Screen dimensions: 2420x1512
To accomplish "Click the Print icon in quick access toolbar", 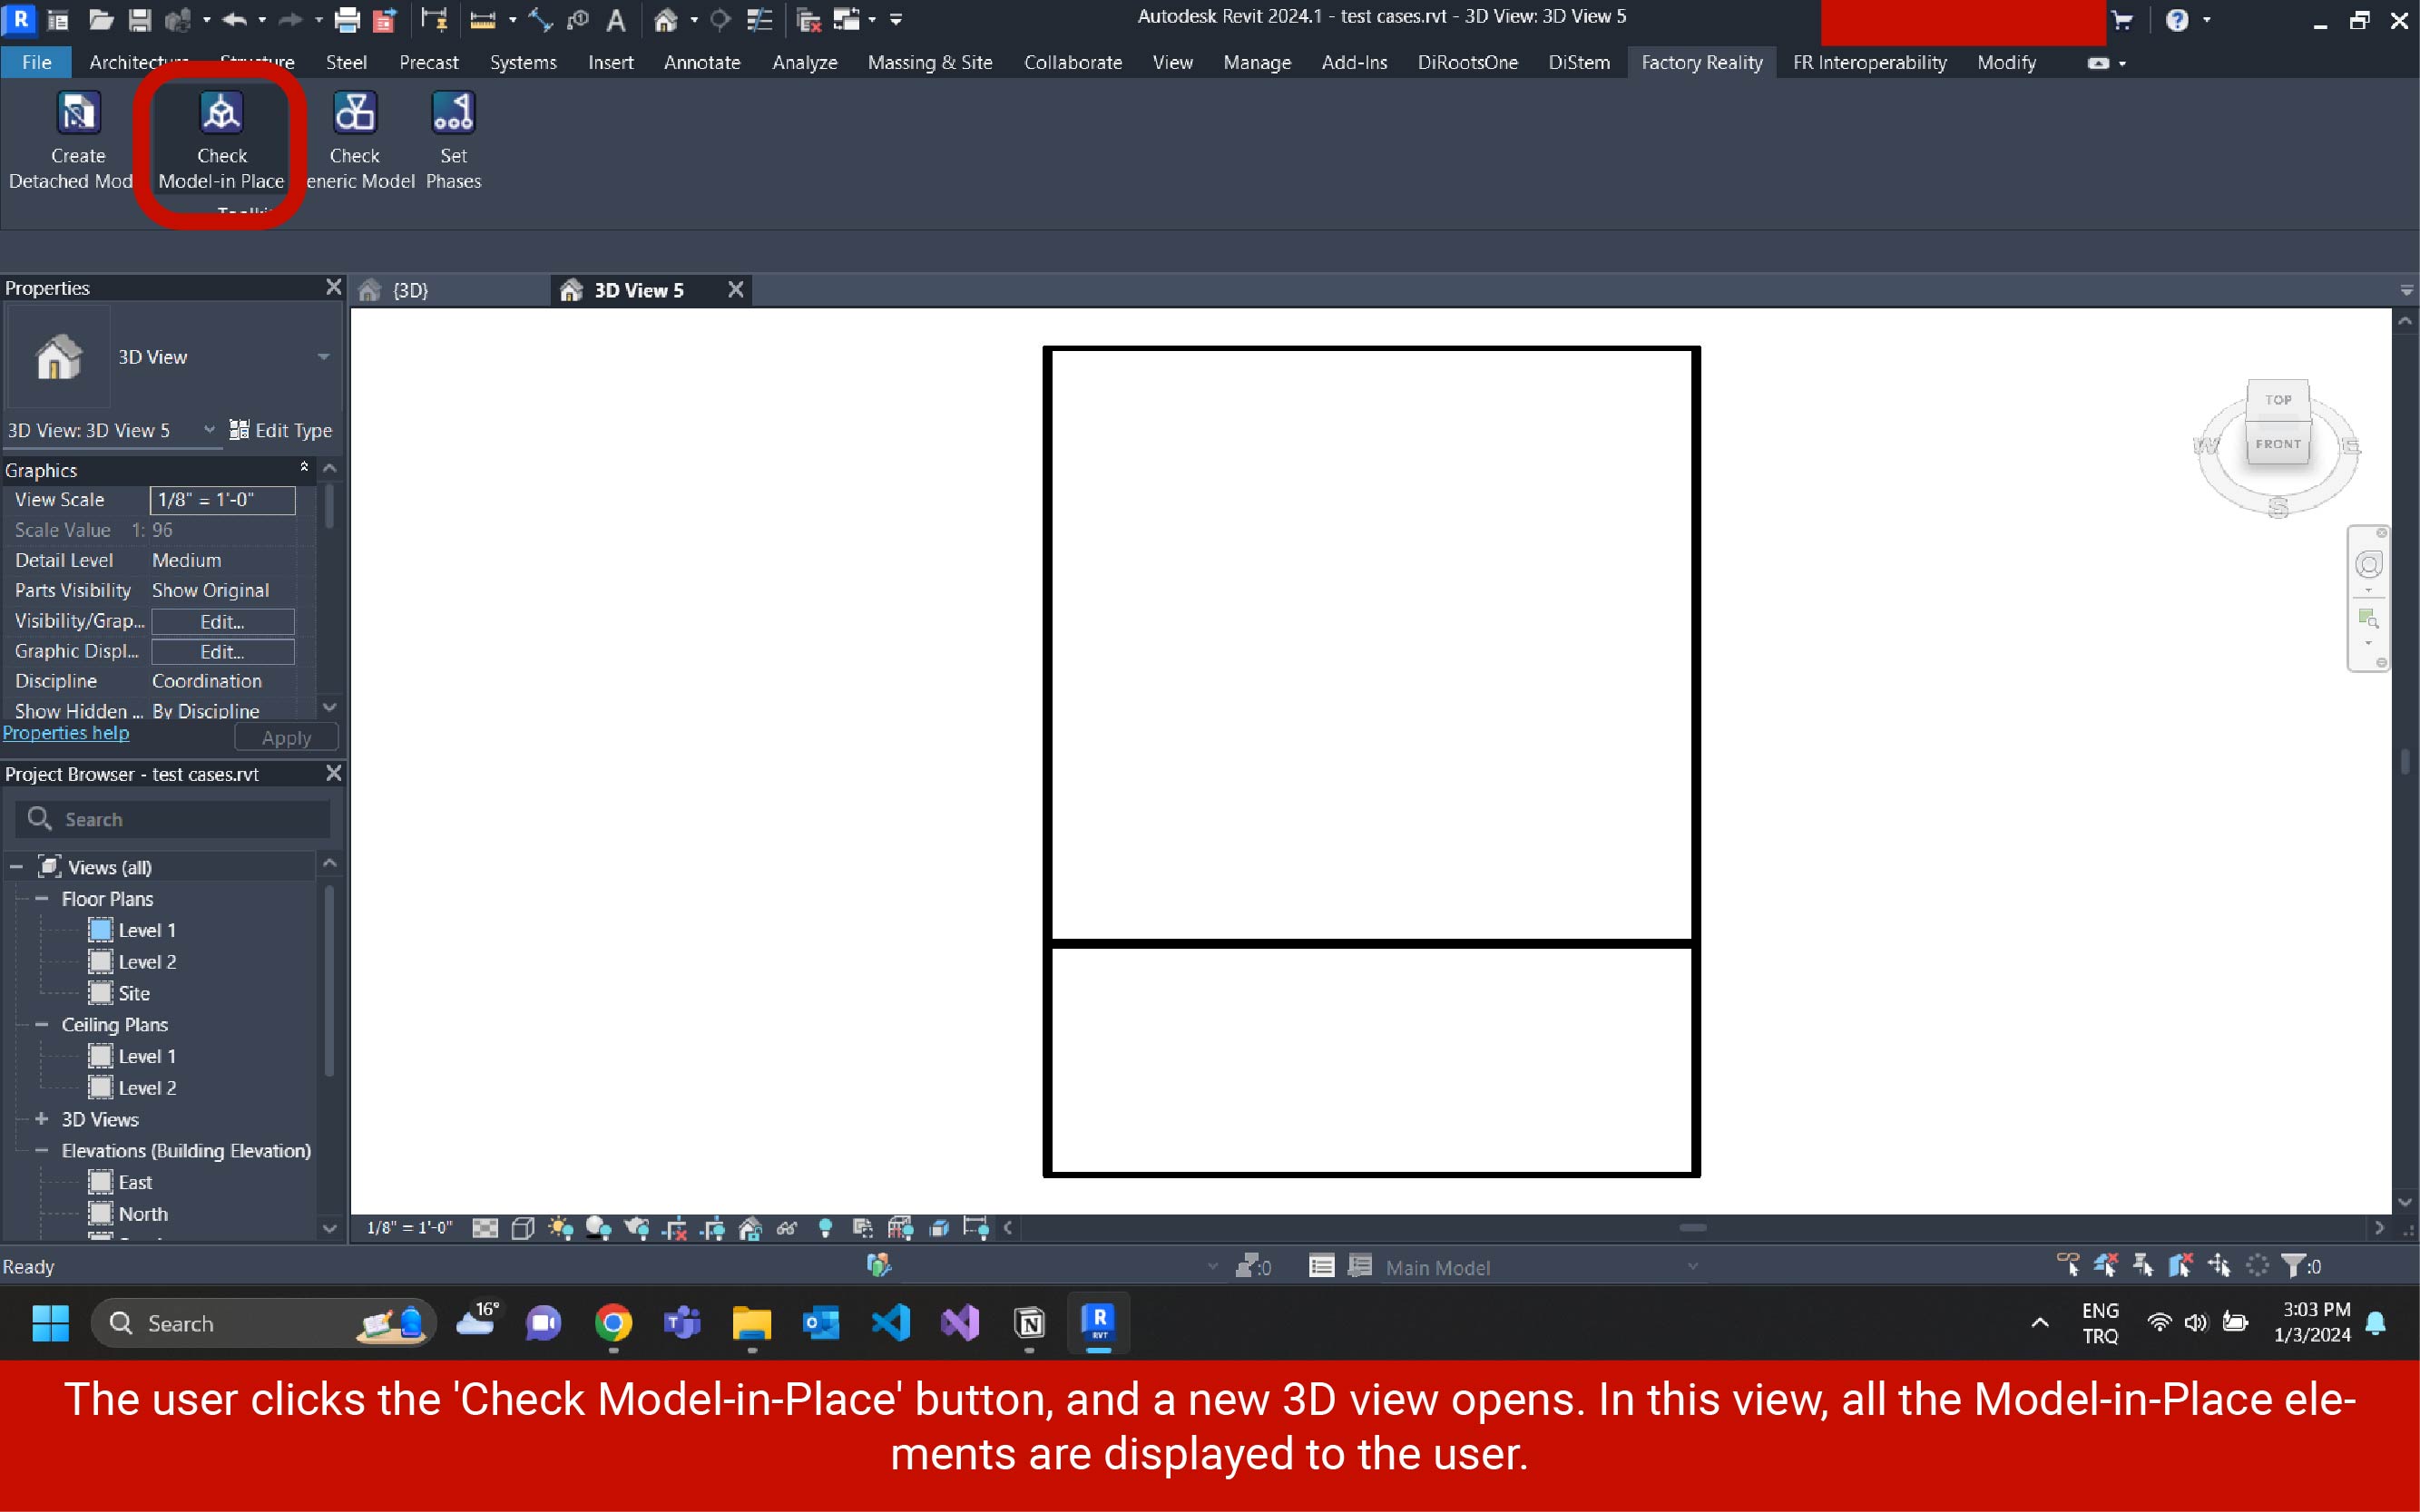I will pos(348,19).
